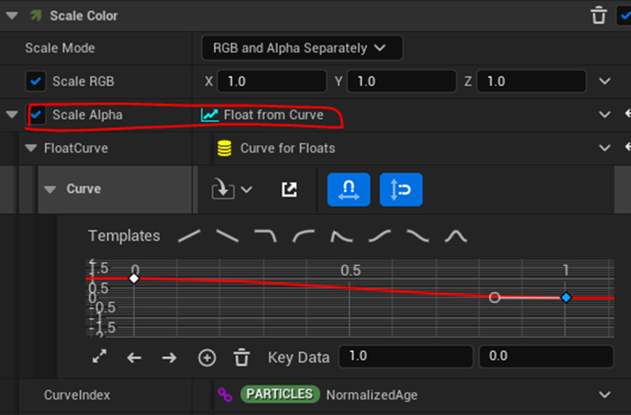Image resolution: width=631 pixels, height=415 pixels.
Task: Open curve in external curve editor
Action: [x=289, y=189]
